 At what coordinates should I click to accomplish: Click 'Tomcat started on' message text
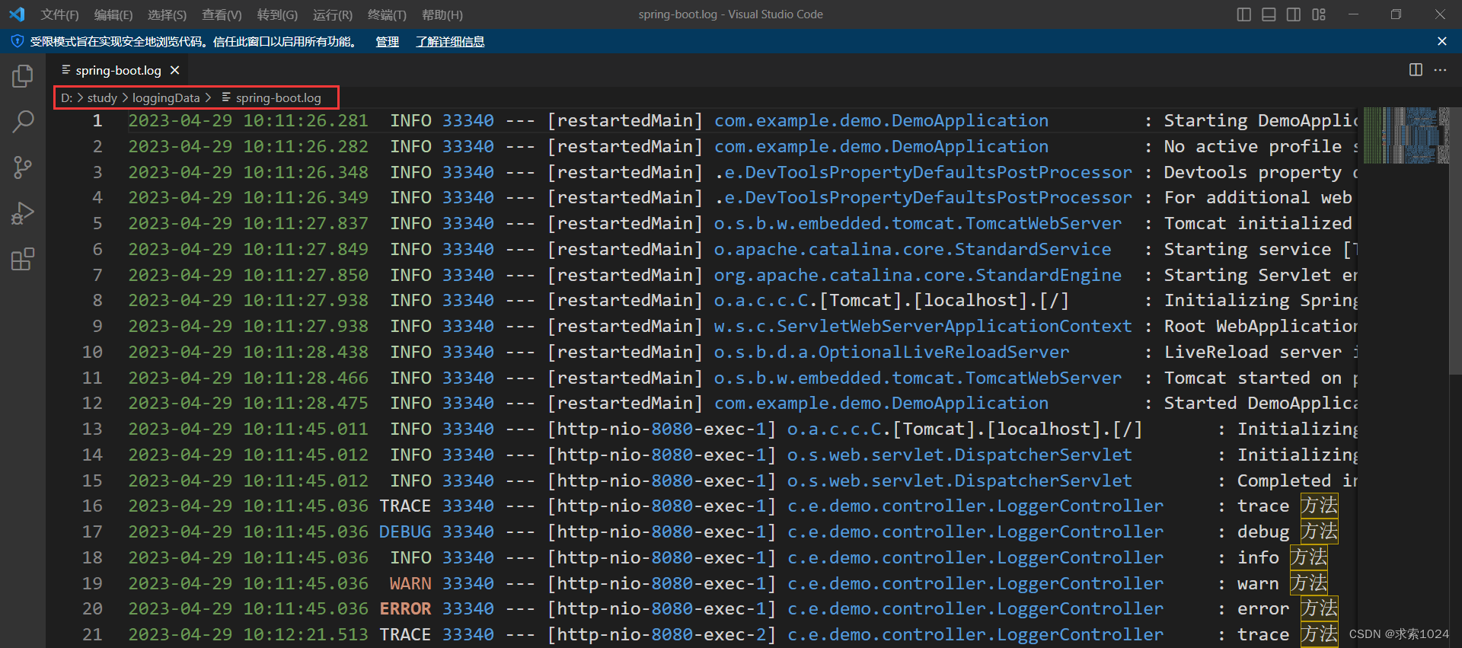click(1253, 378)
